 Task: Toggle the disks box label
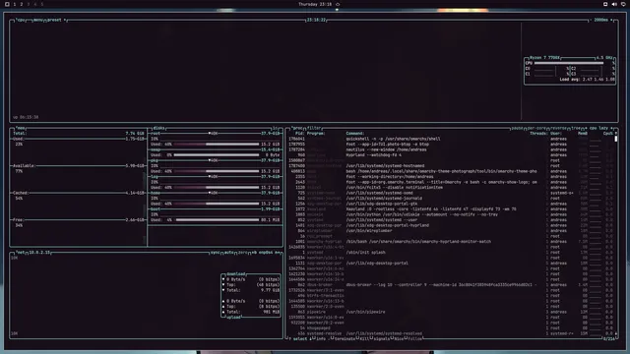[x=158, y=128]
